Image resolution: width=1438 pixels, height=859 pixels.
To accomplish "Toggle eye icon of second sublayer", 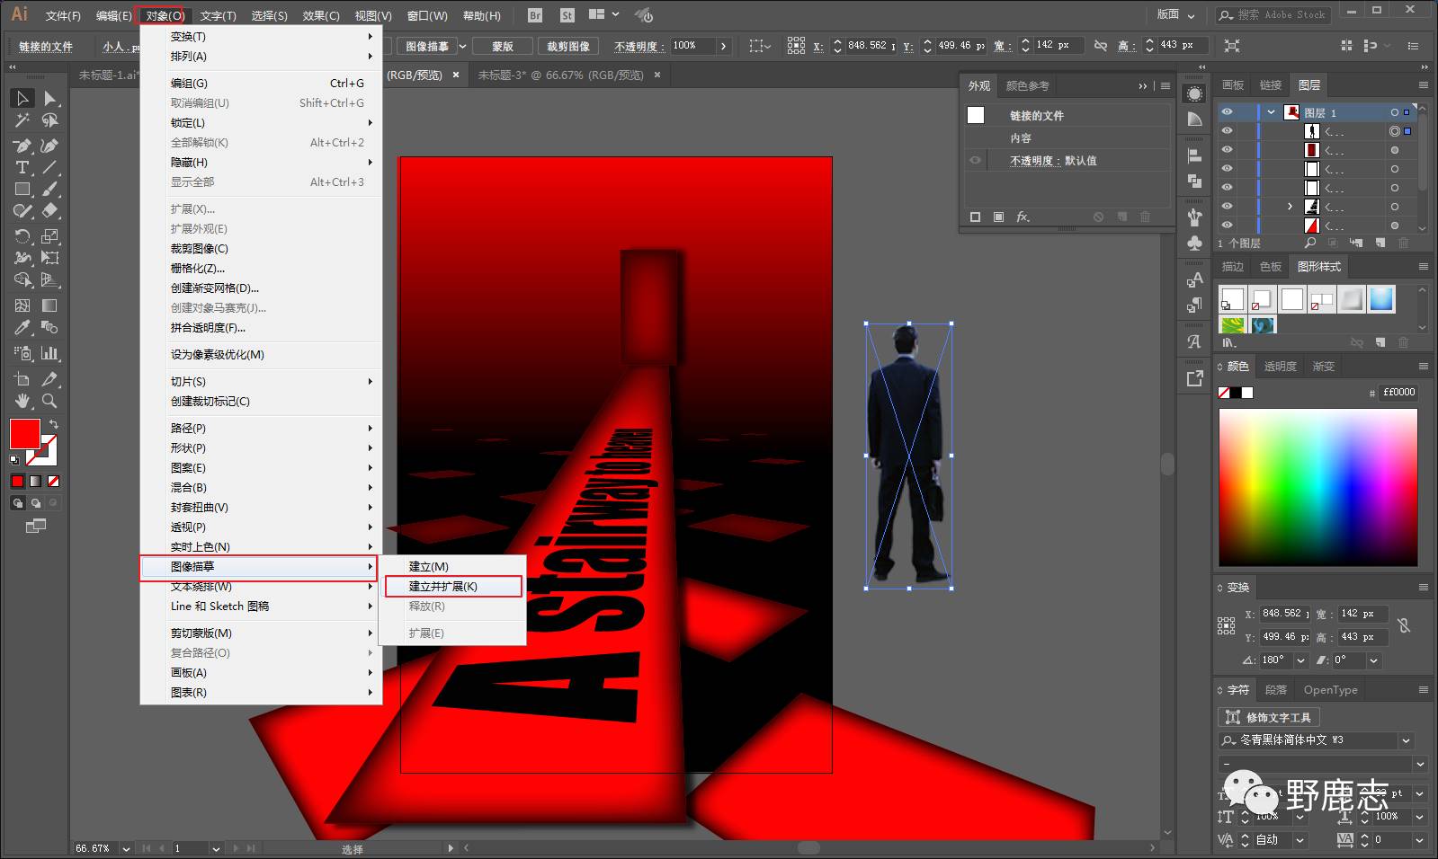I will click(1227, 150).
